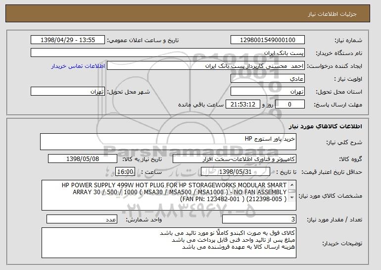The image size is (381, 270).
Task: Click the note line کالای فوق به صورت اکبندو
Action: pos(228,233)
